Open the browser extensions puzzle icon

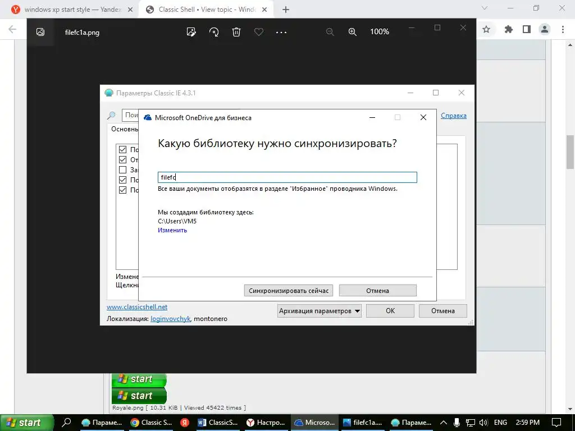tap(508, 29)
